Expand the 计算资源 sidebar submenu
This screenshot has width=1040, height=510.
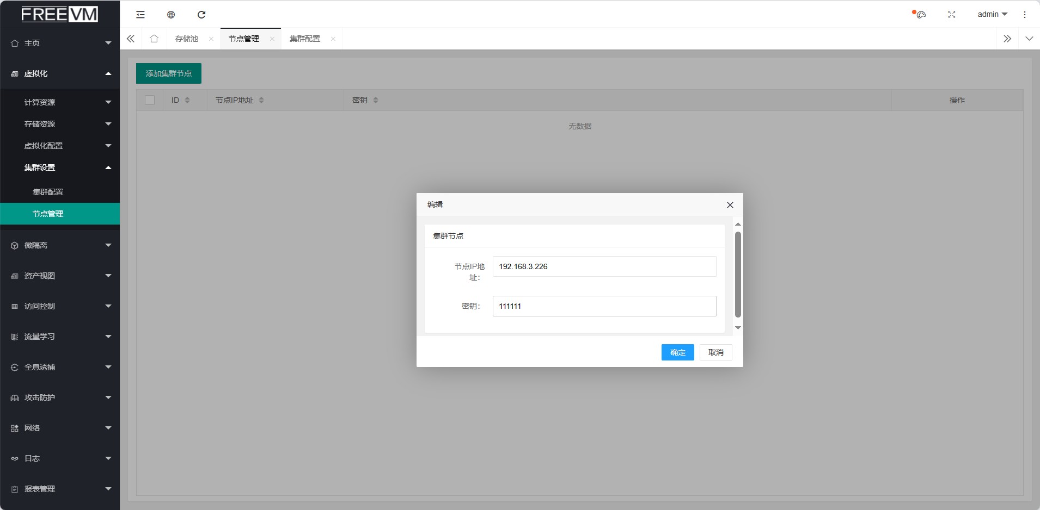tap(60, 102)
